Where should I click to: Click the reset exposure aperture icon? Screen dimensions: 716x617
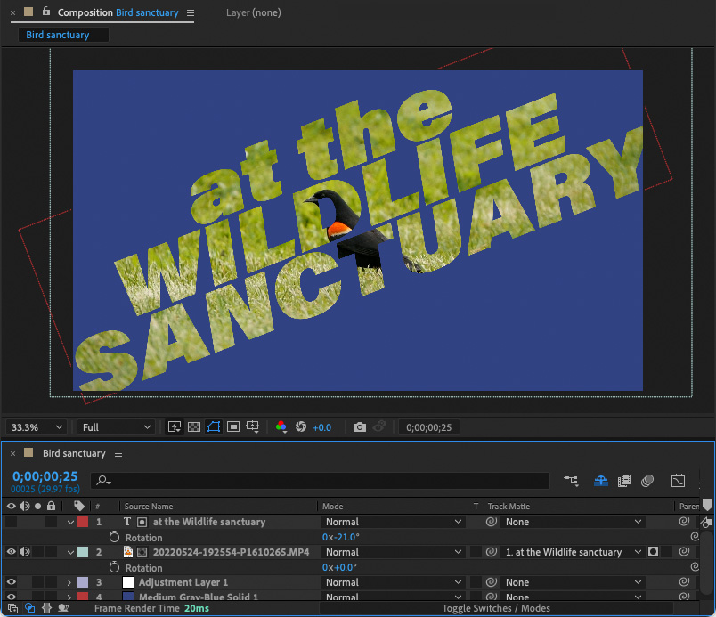(x=301, y=427)
